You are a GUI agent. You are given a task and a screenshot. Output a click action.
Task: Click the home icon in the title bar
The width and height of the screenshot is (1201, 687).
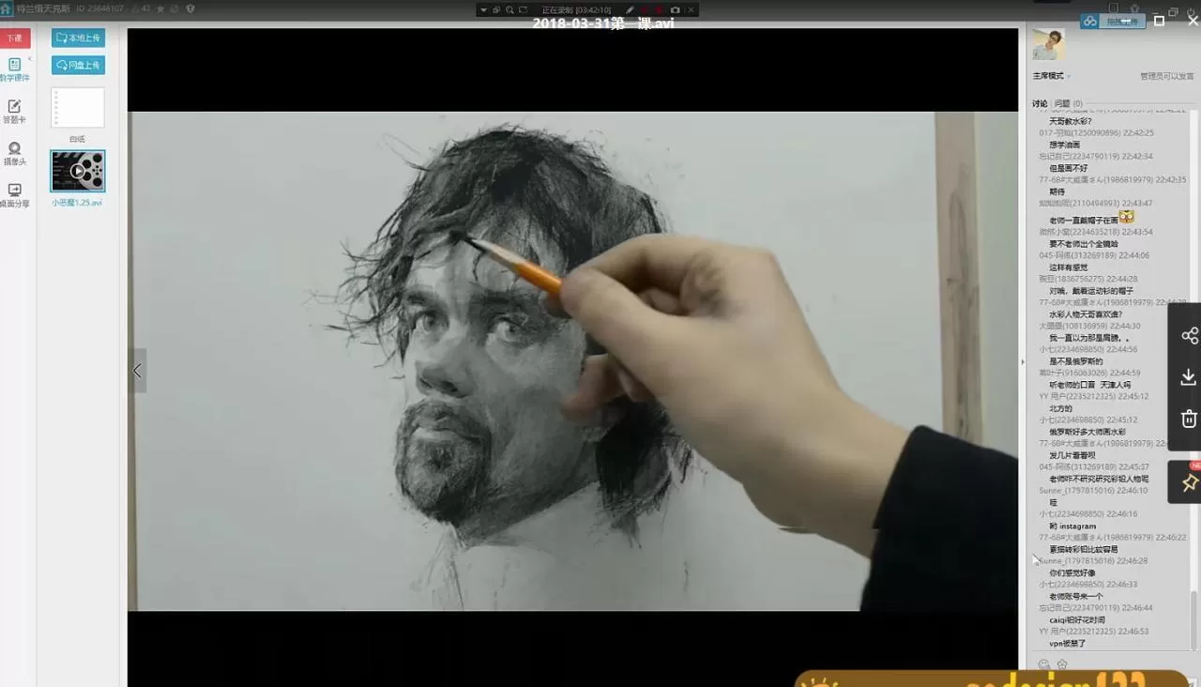coord(7,8)
